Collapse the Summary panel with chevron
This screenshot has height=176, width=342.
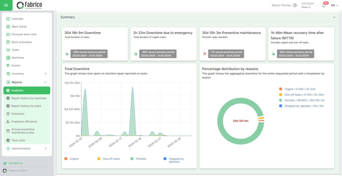334,17
